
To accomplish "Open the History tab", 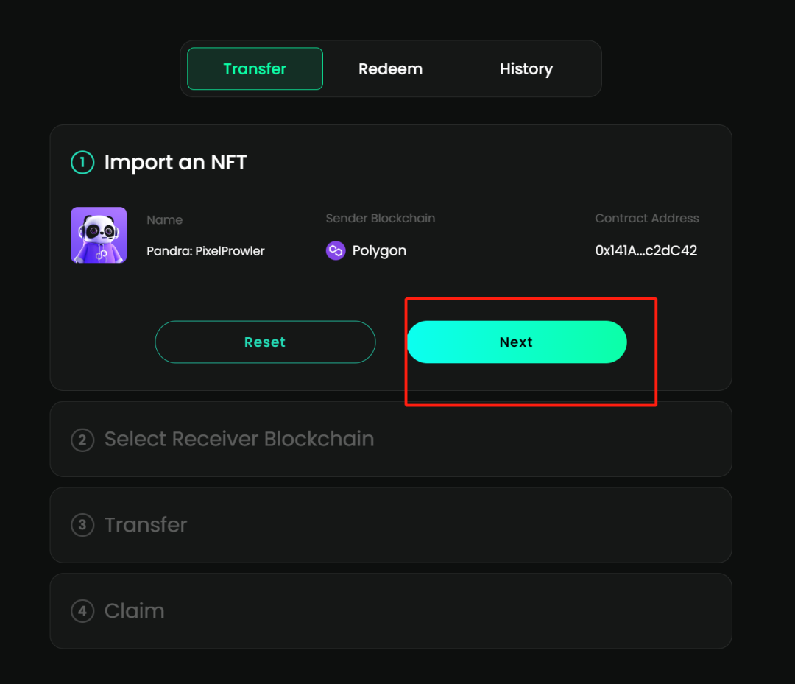I will (526, 69).
